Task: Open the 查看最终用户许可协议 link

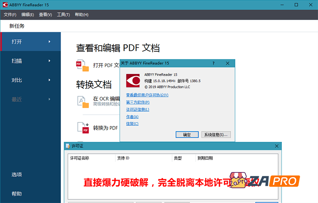Action: point(147,95)
